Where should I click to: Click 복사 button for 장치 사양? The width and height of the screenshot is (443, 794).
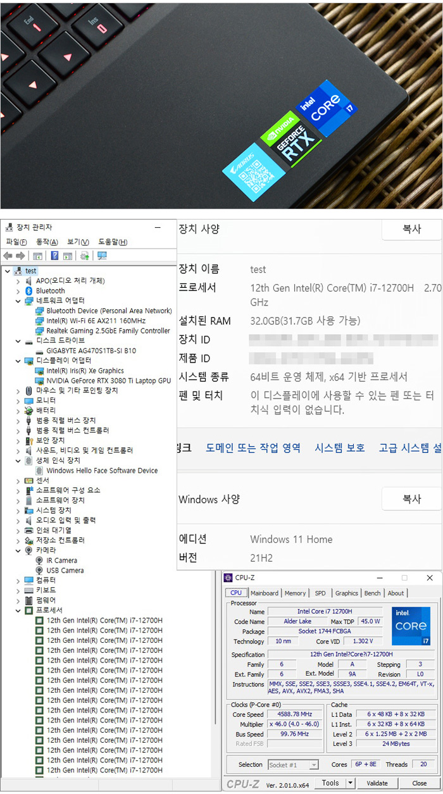tap(411, 229)
